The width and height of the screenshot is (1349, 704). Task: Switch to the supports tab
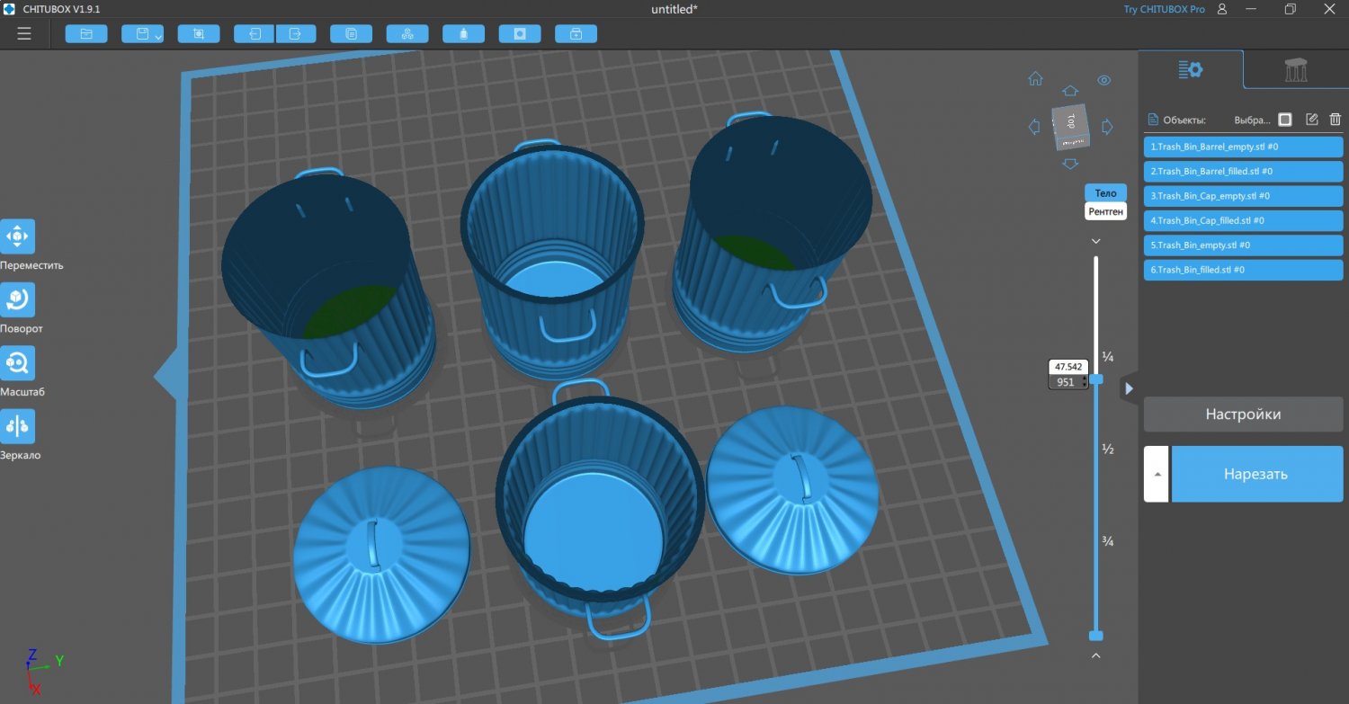pyautogui.click(x=1295, y=68)
